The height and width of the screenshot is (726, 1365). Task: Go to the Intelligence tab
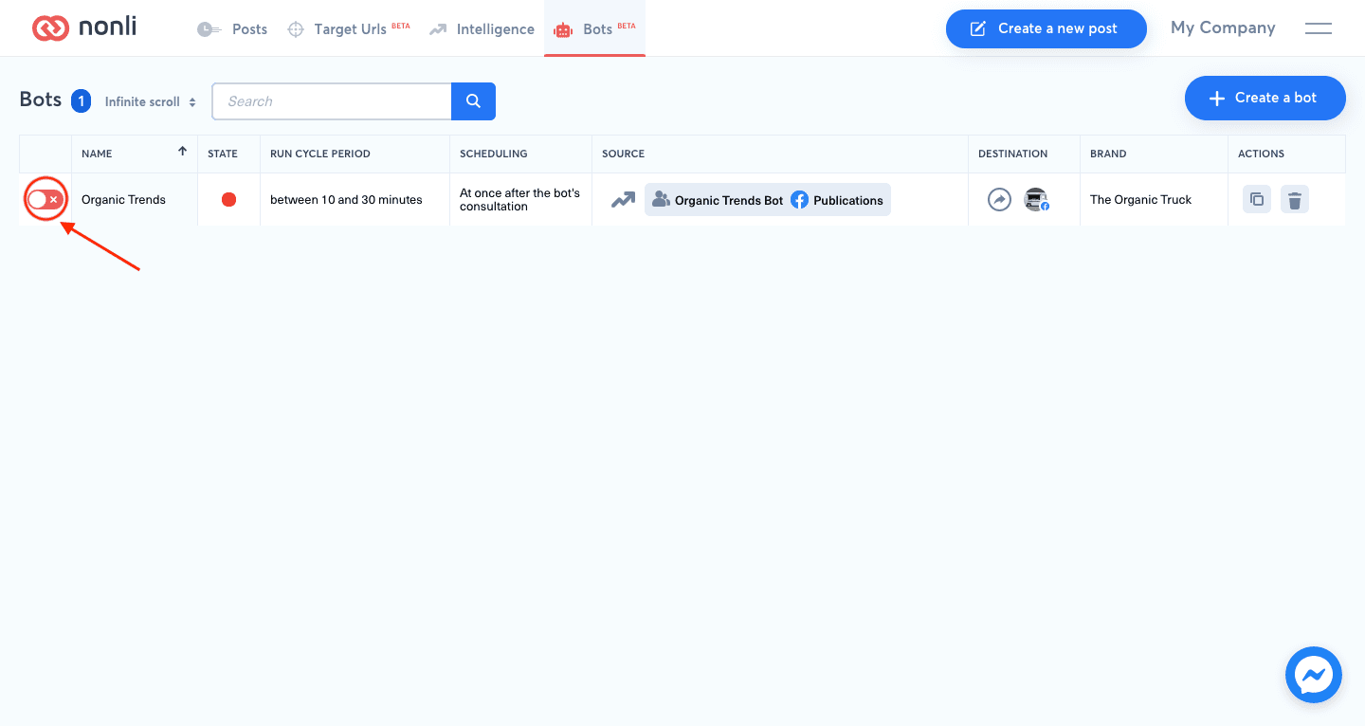tap(482, 29)
